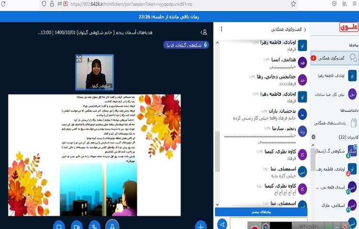Bookmark this page with the star icon
Viewport: 359px width, 229px height.
click(x=293, y=4)
